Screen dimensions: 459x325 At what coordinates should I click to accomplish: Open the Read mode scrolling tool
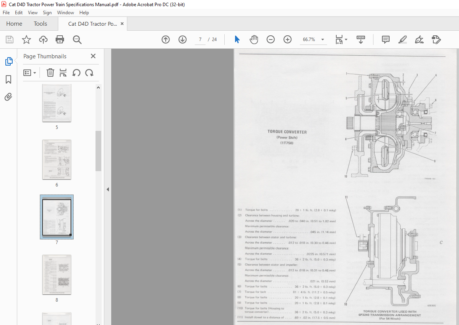[x=360, y=40]
